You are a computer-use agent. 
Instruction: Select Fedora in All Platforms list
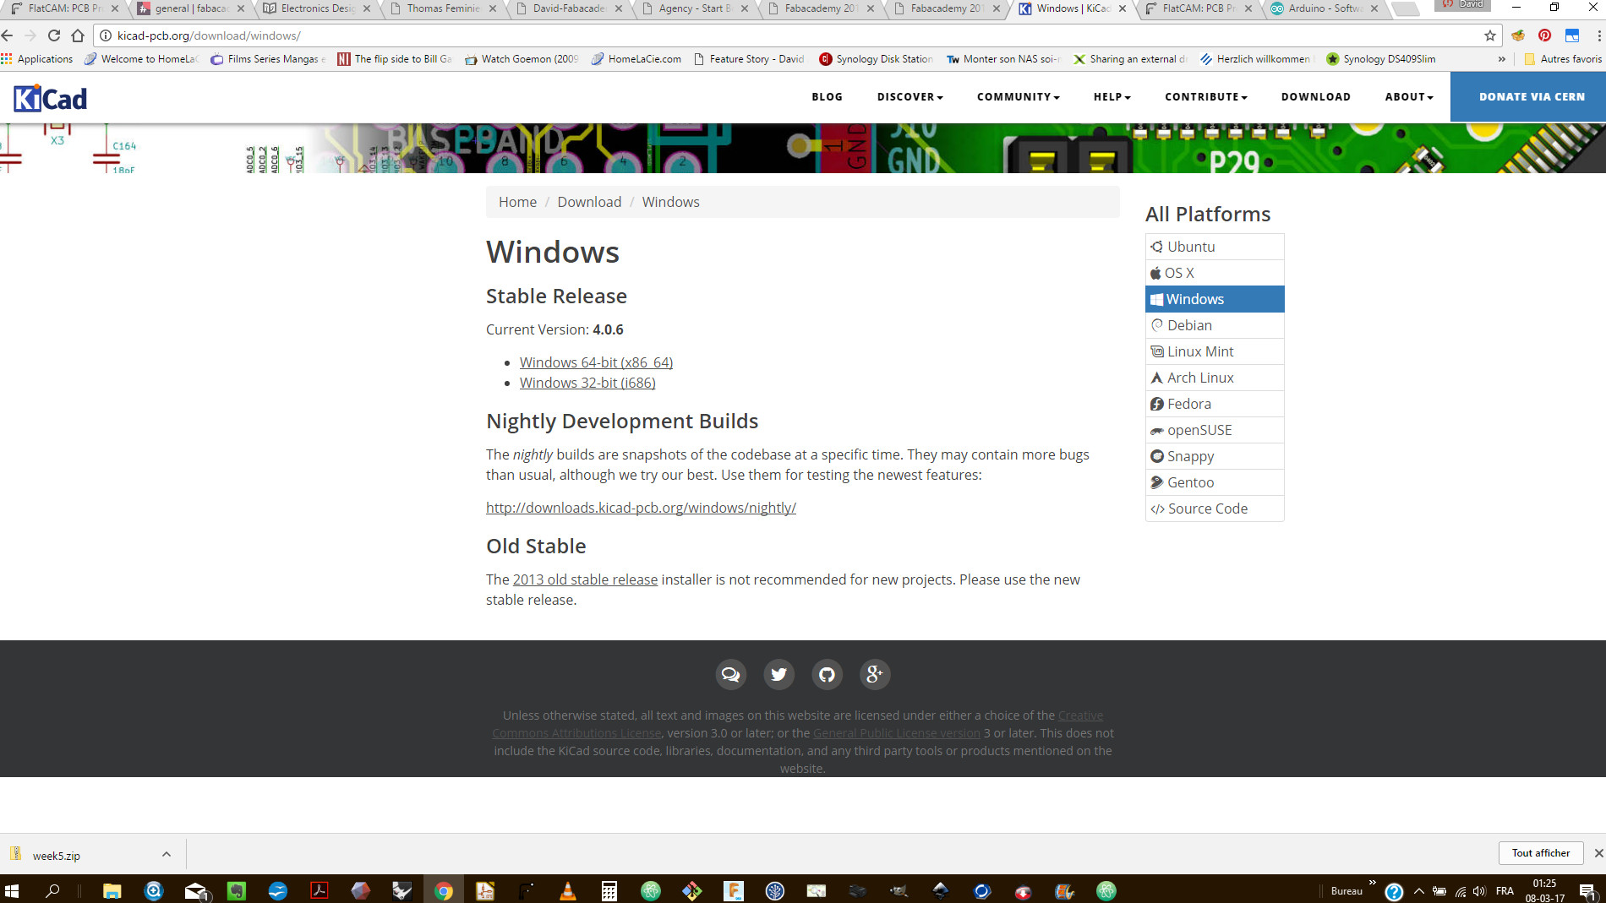tap(1215, 404)
